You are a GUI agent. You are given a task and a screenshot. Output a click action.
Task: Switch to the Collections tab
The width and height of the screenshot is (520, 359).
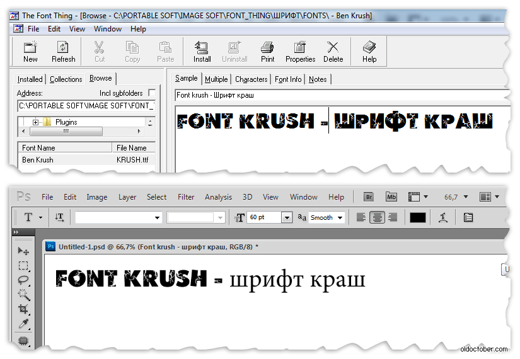(x=66, y=79)
